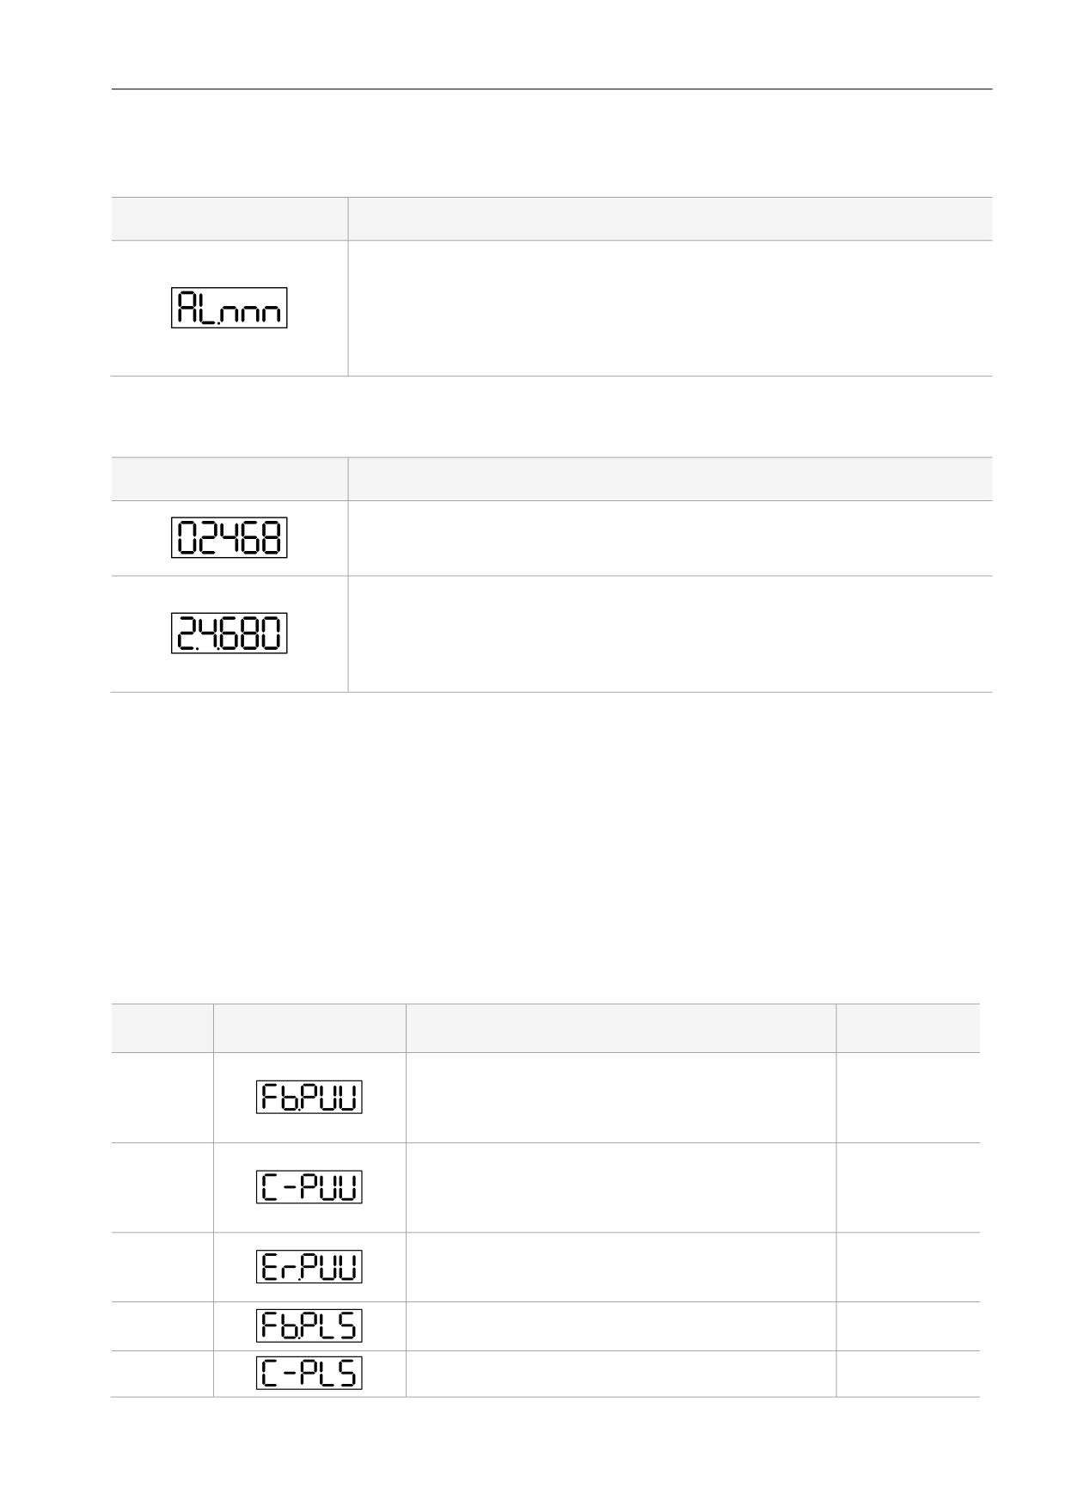Viewport: 1065px width, 1506px height.
Task: Click the blank unit cell in Fb.PUU row
Action: tap(908, 1098)
